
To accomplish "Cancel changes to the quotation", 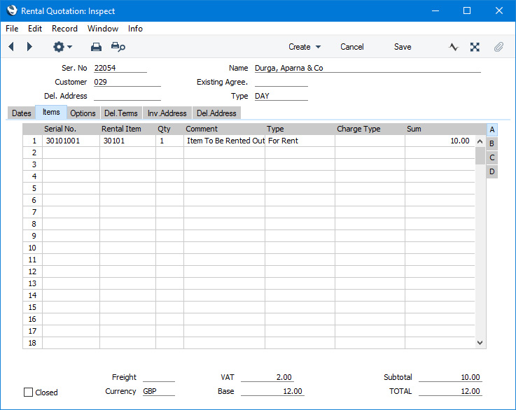I will [351, 47].
